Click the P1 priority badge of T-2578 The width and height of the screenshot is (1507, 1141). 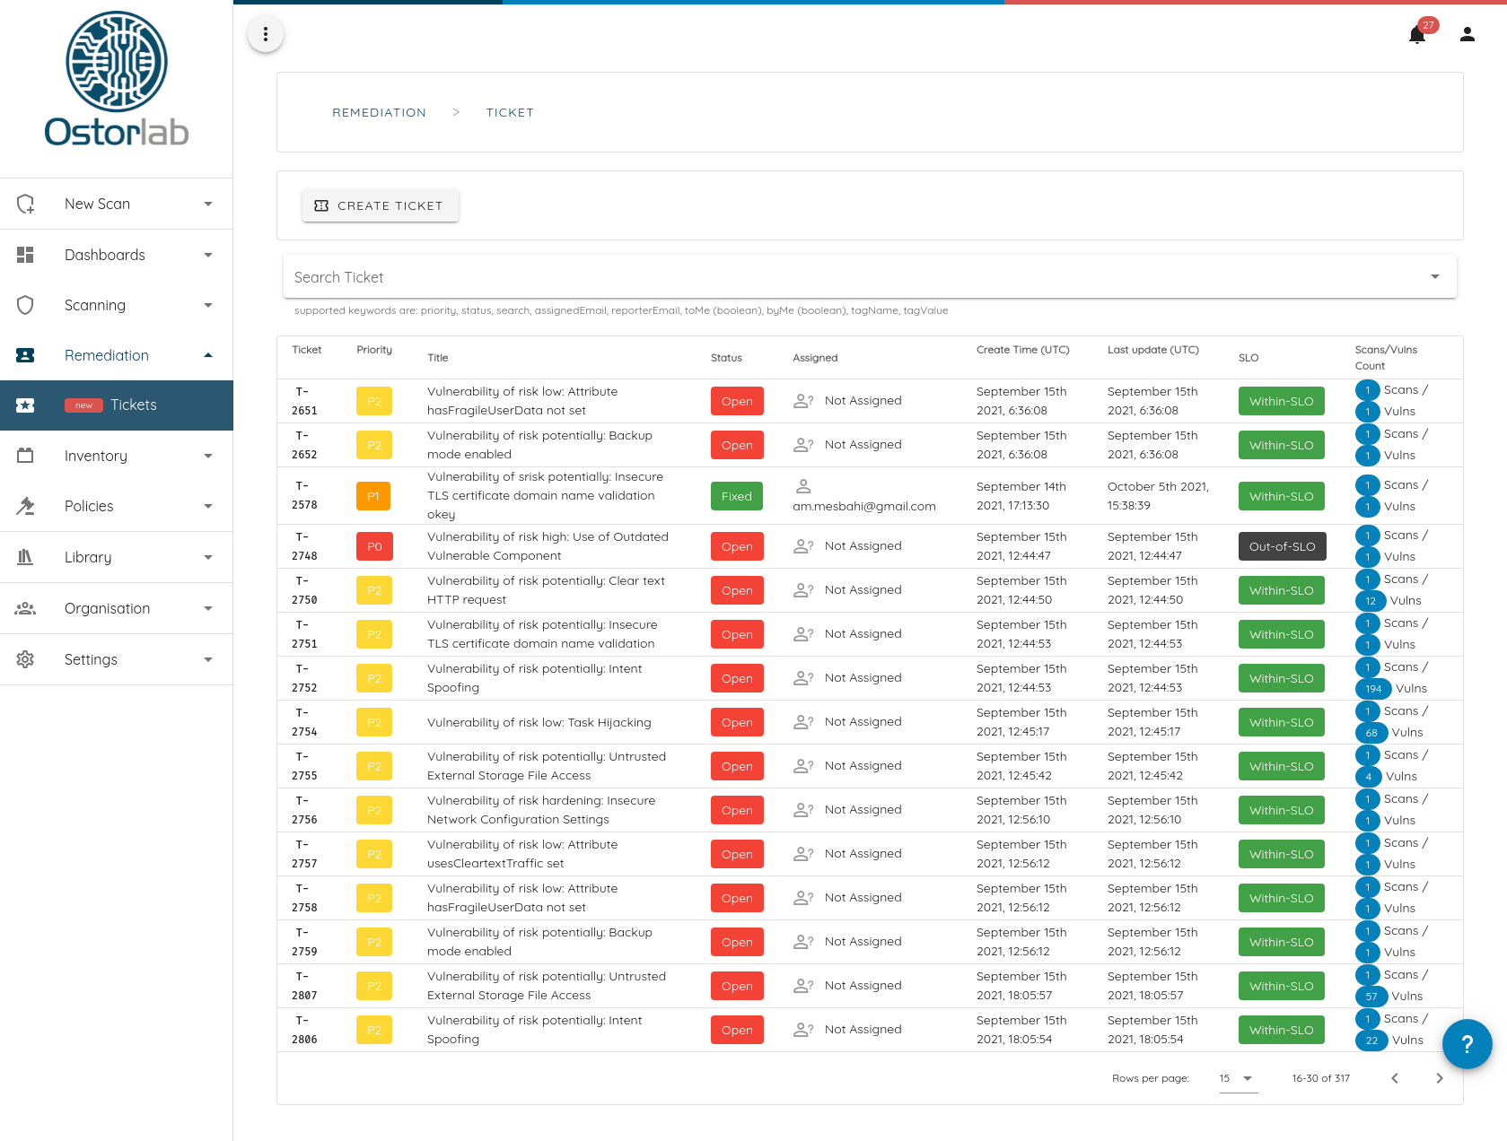[373, 496]
